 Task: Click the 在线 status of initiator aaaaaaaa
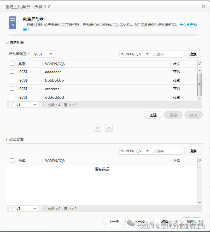(177, 72)
